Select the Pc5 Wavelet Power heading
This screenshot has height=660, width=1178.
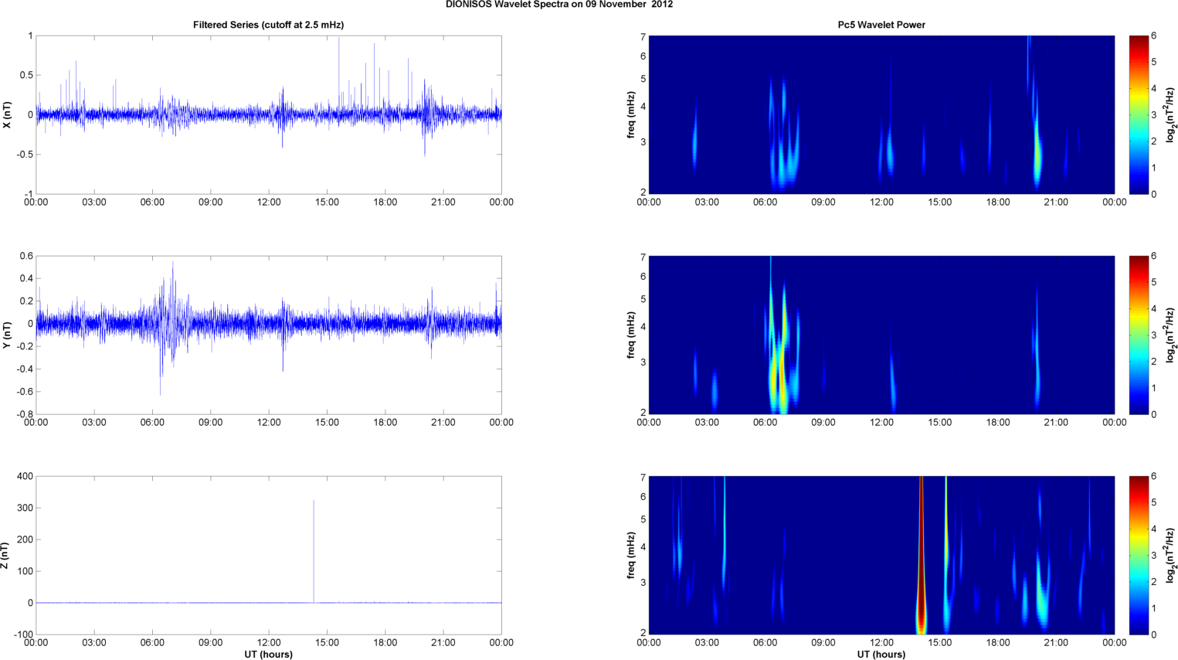tap(881, 25)
